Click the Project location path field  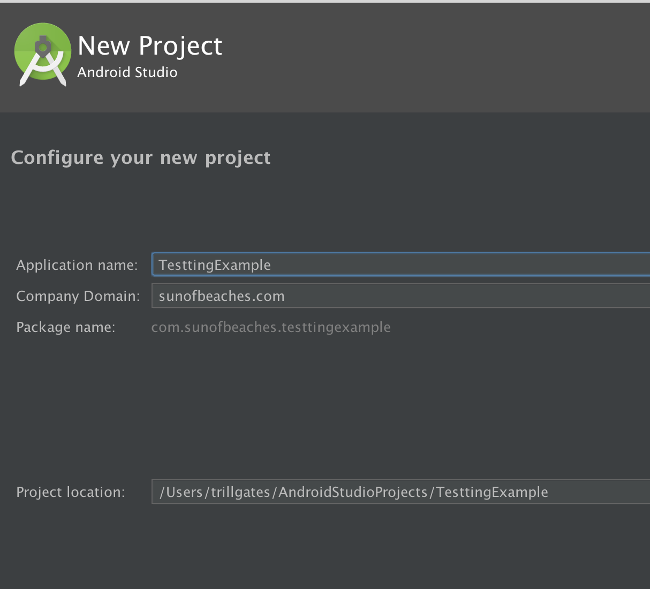pos(401,492)
